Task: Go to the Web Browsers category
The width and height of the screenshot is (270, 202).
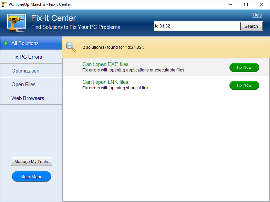Action: 31,98
